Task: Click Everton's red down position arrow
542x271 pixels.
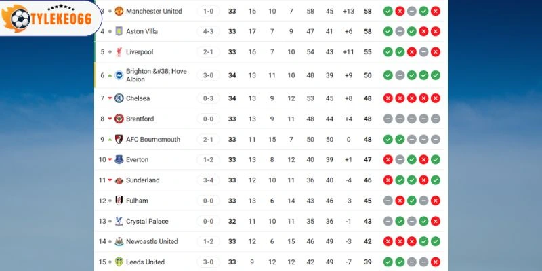Action: 110,160
